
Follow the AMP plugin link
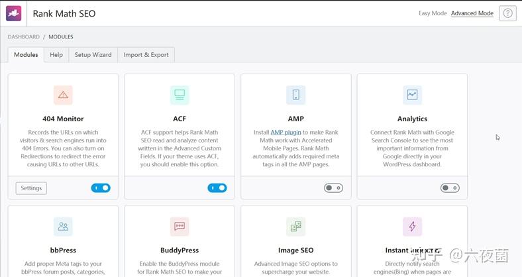pyautogui.click(x=286, y=133)
